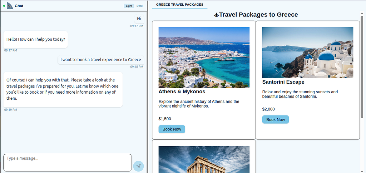The width and height of the screenshot is (366, 173).
Task: Switch to Dark theme
Action: 140,6
